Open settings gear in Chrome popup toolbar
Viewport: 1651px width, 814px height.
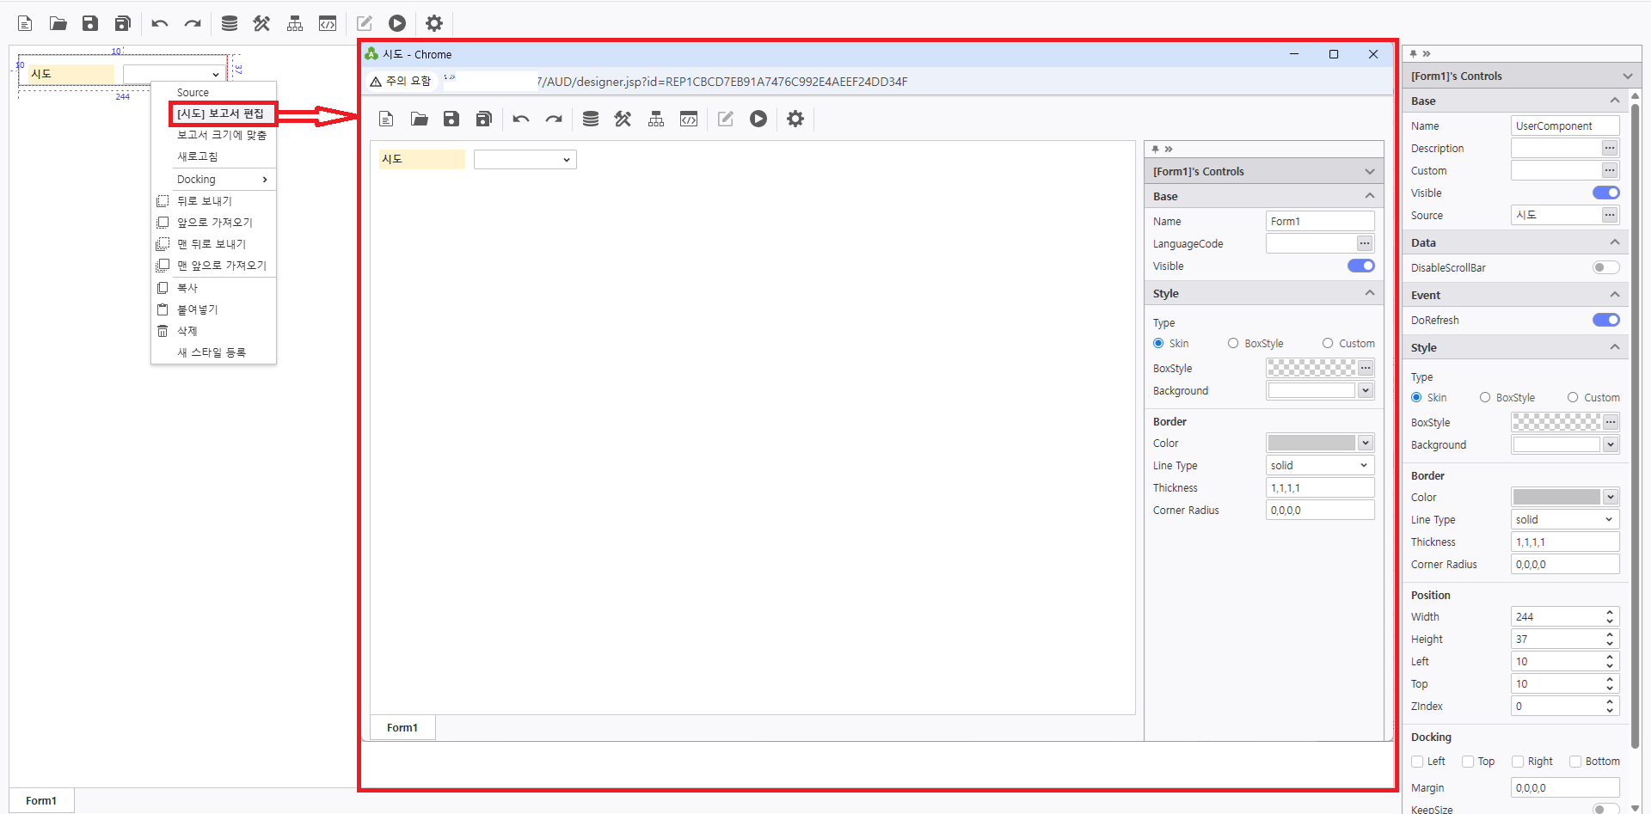click(795, 119)
